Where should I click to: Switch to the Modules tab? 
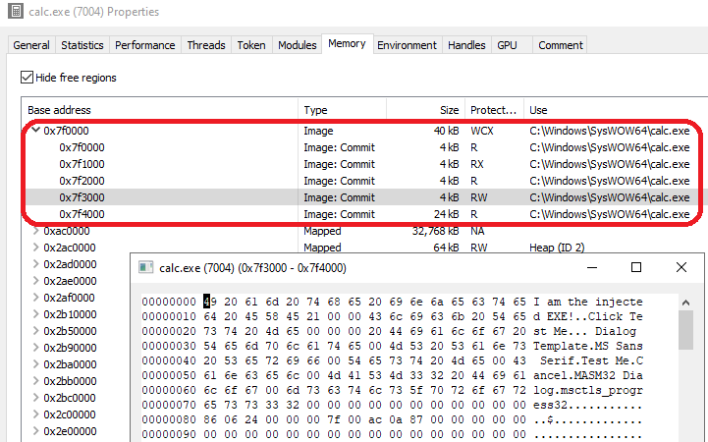click(x=298, y=45)
